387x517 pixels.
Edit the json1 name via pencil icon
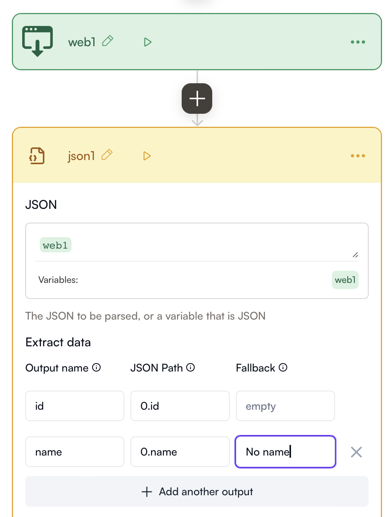[107, 155]
